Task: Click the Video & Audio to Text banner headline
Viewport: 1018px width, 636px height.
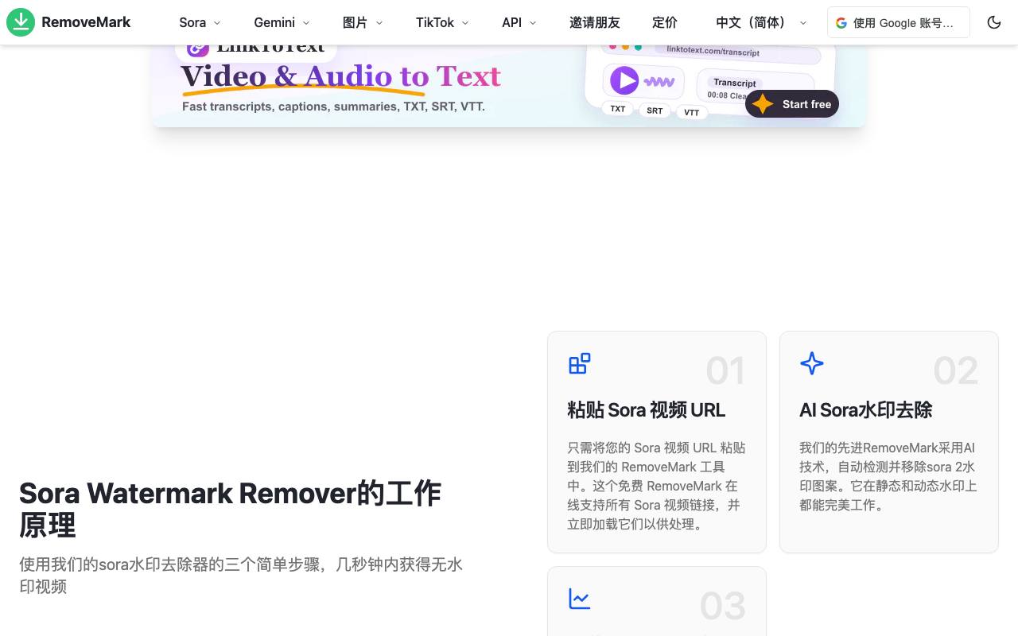Action: tap(341, 76)
